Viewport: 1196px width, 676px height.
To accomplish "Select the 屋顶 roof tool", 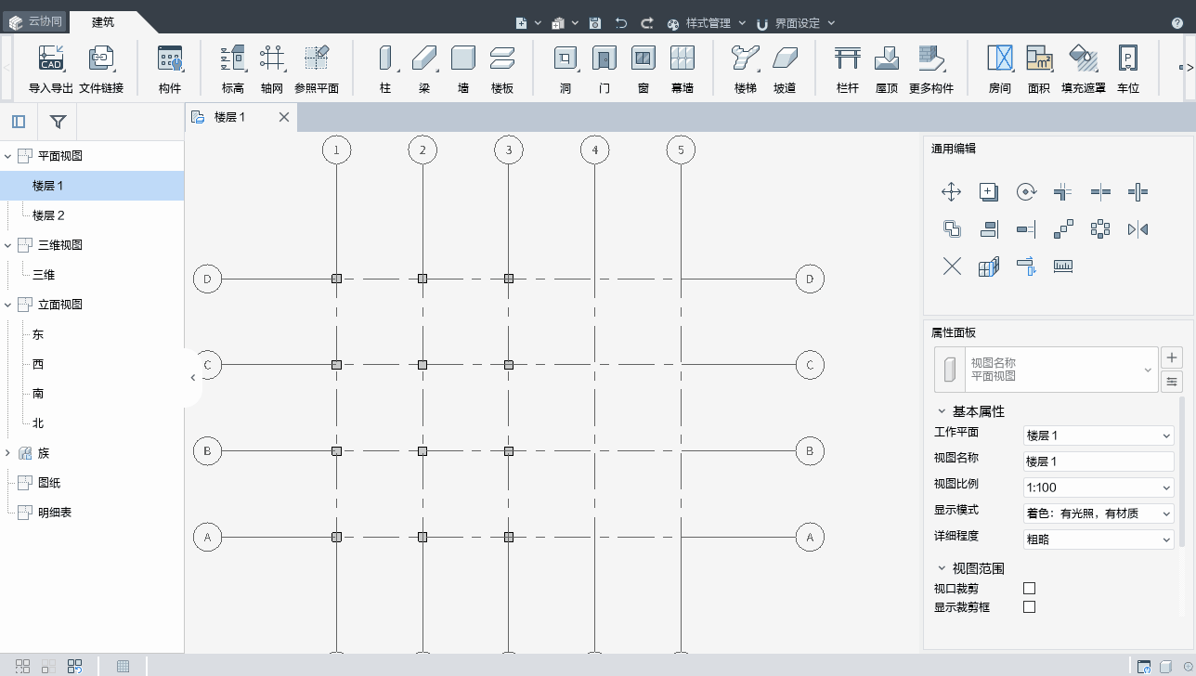I will pos(887,68).
